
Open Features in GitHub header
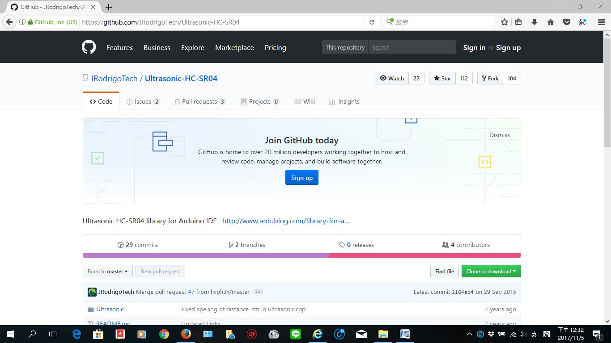(119, 47)
